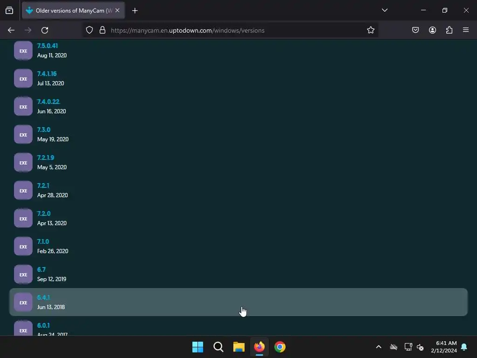This screenshot has width=477, height=358.
Task: Open ManyCam version 7.3.0 link
Action: pos(44,130)
